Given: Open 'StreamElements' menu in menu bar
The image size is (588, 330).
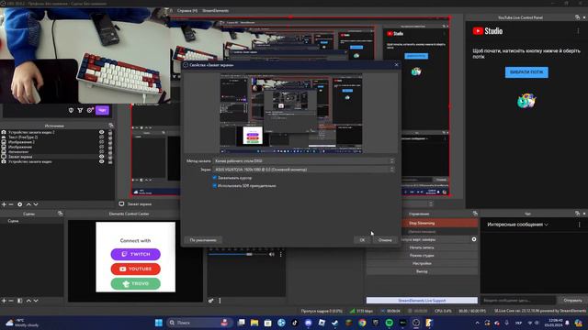Looking at the screenshot, I should click(216, 10).
